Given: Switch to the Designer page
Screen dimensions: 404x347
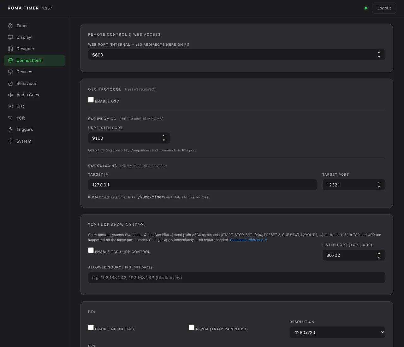Looking at the screenshot, I should (x=35, y=49).
